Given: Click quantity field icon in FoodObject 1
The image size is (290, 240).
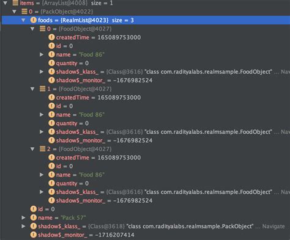Looking at the screenshot, I should point(51,123).
